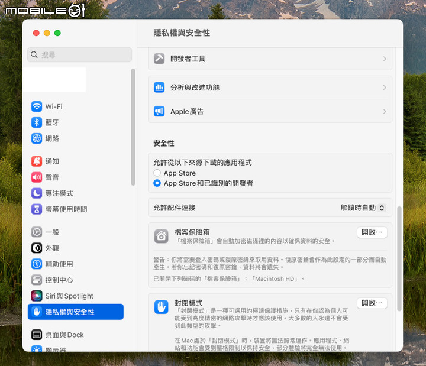426x366 pixels.
Task: Select the Focus (專注模式) moon icon
Action: pos(37,193)
